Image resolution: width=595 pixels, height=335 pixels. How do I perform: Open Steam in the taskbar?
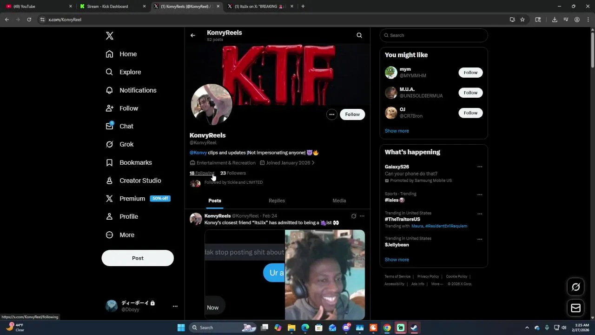point(414,328)
